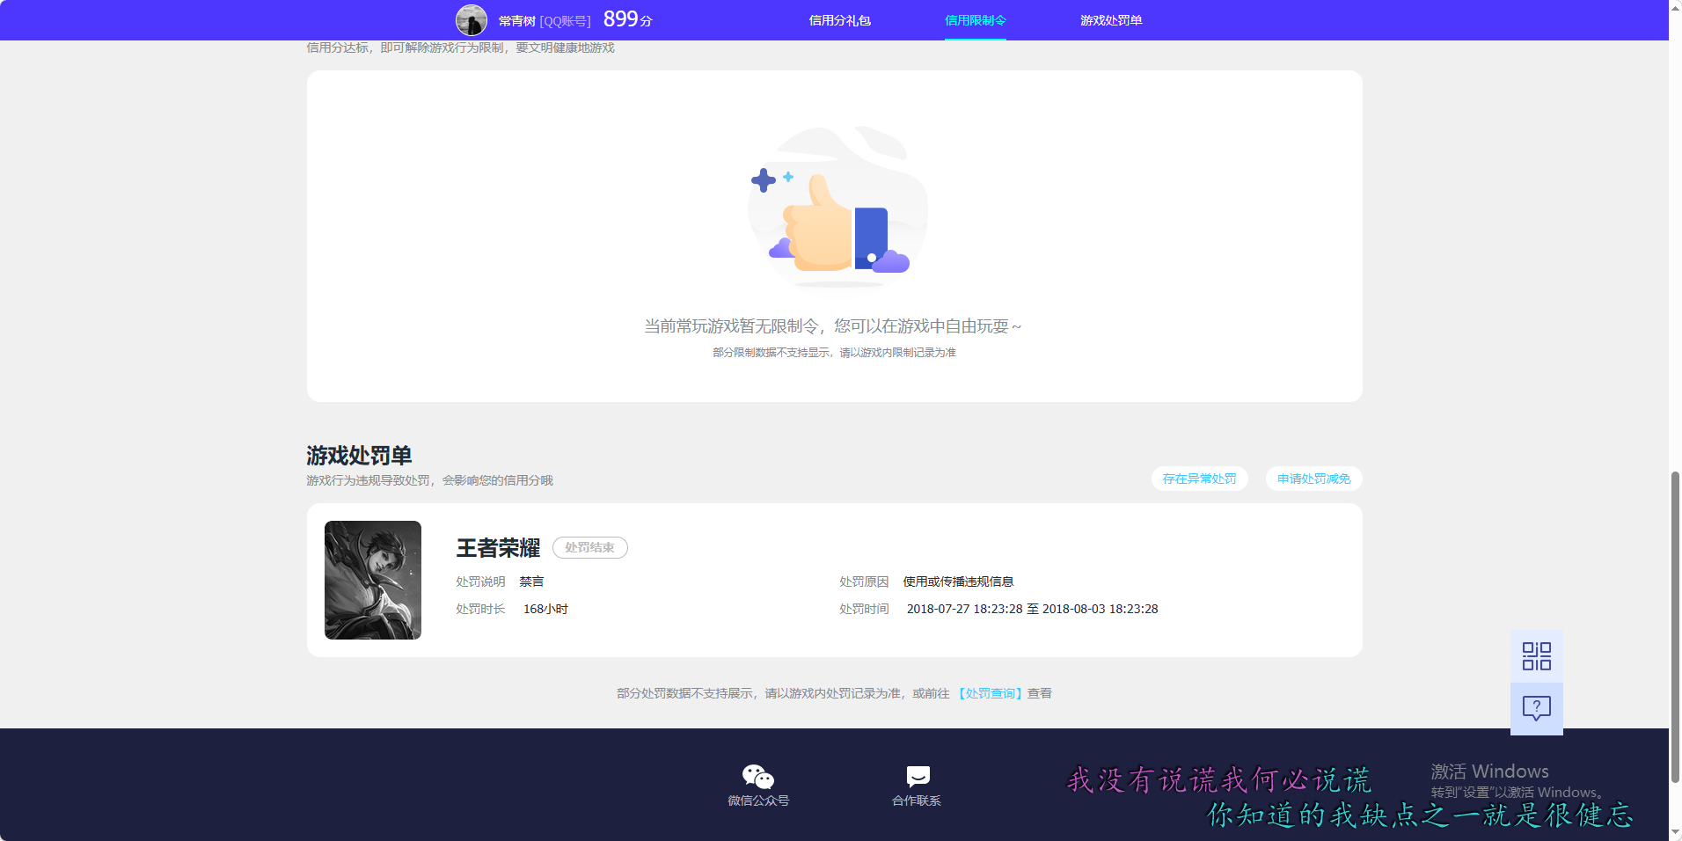Image resolution: width=1682 pixels, height=841 pixels.
Task: Click the 899分 credit score display
Action: coord(626,18)
